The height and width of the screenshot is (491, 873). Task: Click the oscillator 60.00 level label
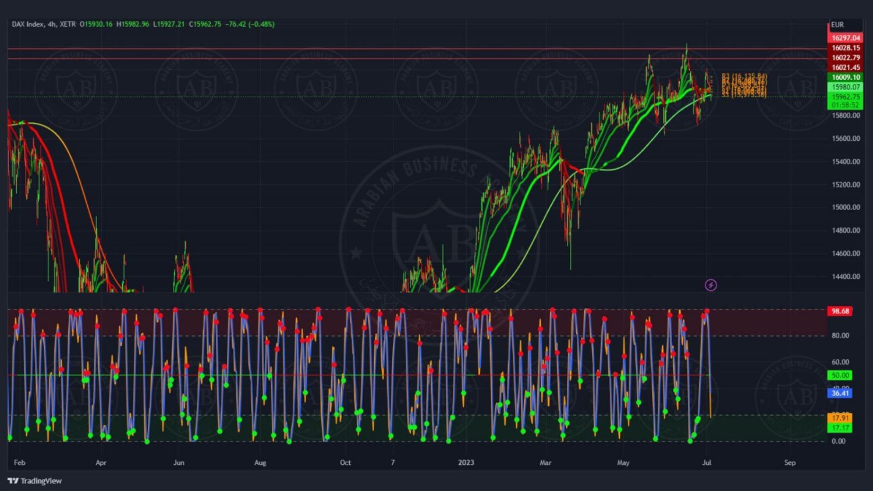click(840, 362)
